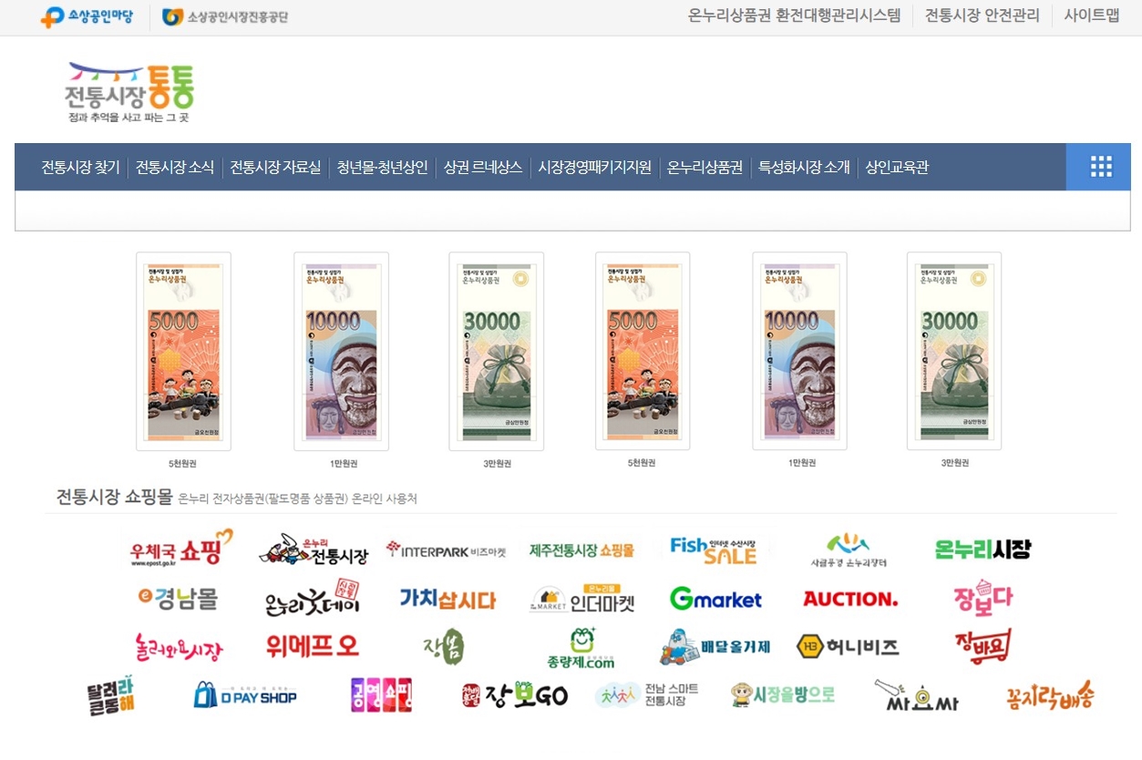The width and height of the screenshot is (1142, 760).
Task: Open the 전남 스마트 전통시장 logo
Action: tap(647, 695)
